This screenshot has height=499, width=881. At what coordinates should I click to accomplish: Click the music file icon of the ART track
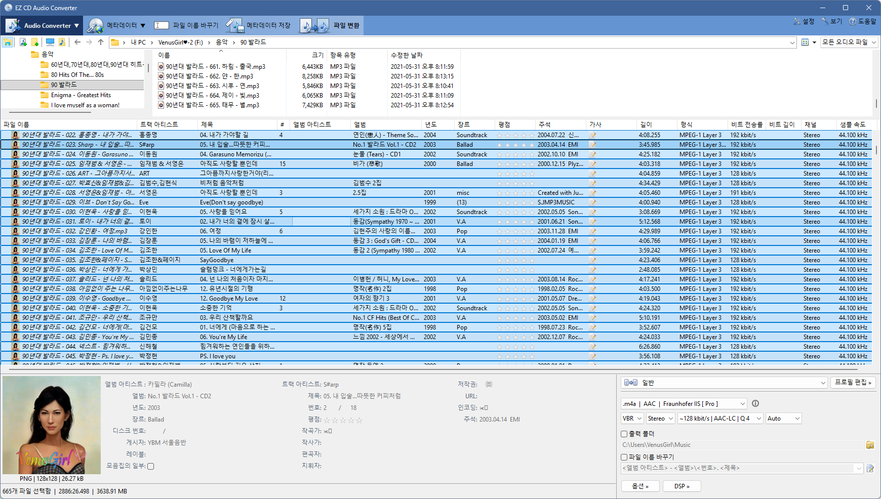coord(16,174)
